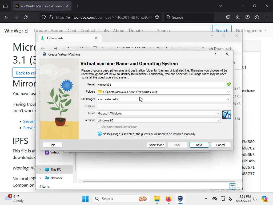
Task: Click the WinWorld site logo
Action: coord(16,31)
